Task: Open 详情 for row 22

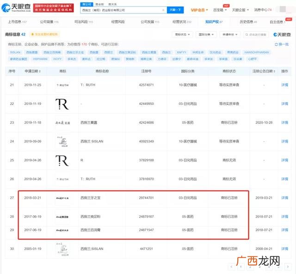Action: (284, 104)
